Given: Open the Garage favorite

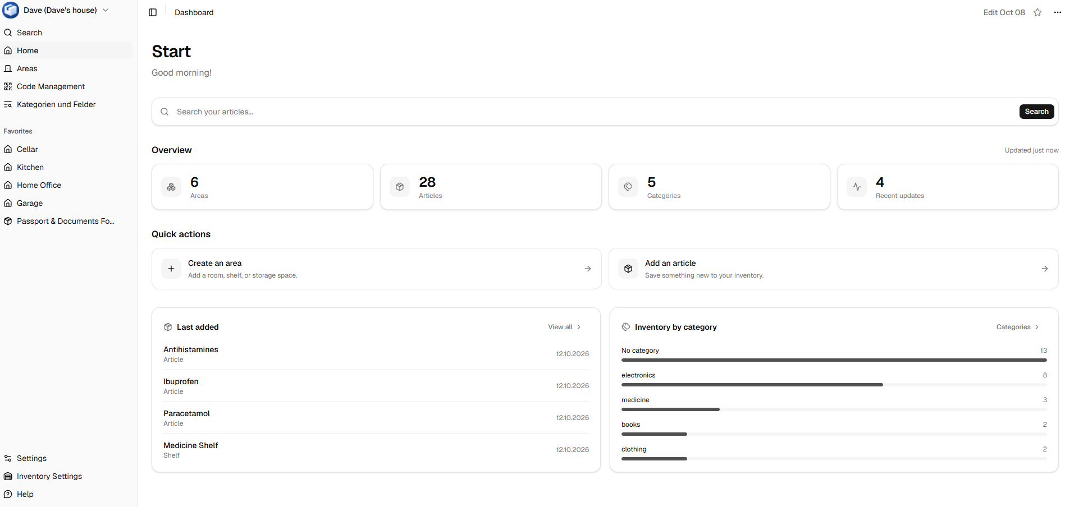Looking at the screenshot, I should pyautogui.click(x=67, y=203).
